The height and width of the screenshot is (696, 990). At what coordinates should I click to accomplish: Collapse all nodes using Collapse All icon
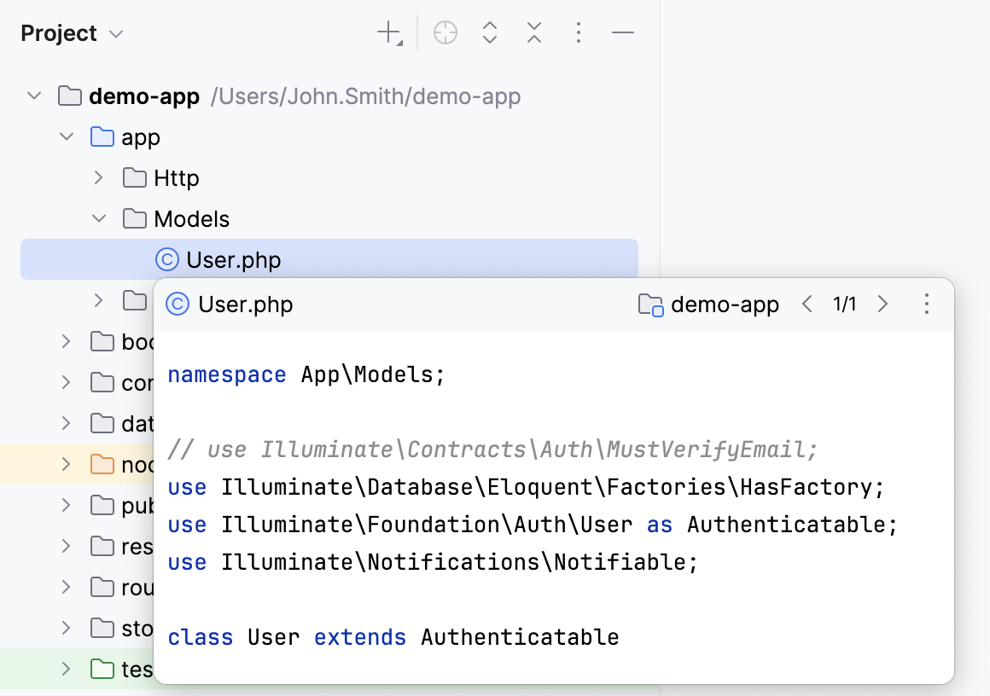[533, 32]
